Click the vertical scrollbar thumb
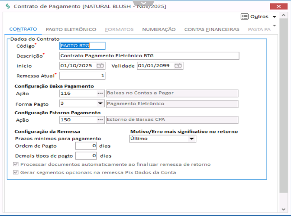291x216 pixels. [283, 105]
